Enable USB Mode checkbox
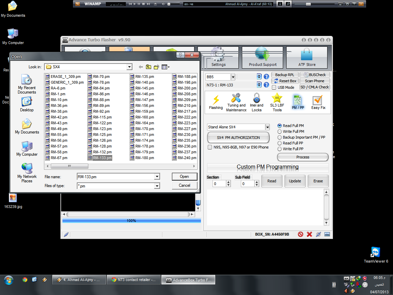 (x=274, y=87)
